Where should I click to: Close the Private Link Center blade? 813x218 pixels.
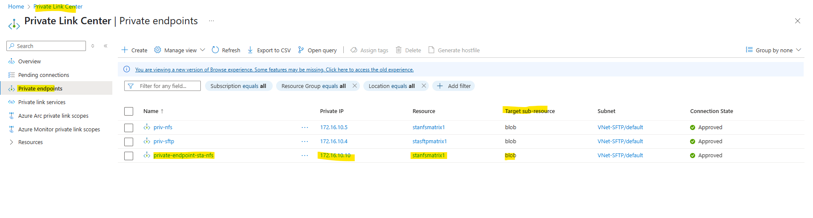(798, 21)
